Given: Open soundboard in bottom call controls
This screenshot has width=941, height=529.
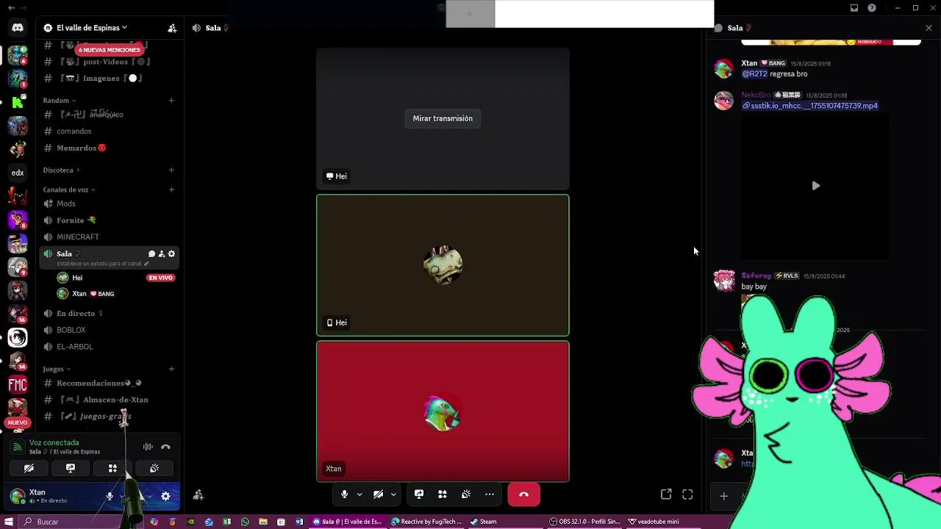Looking at the screenshot, I should coord(466,494).
